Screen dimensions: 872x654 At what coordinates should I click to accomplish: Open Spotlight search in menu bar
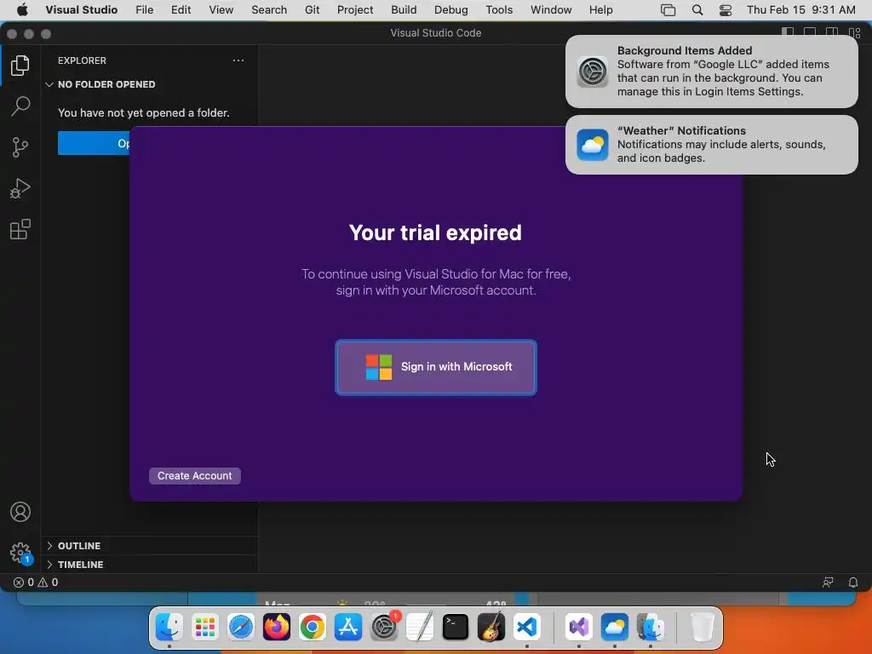[697, 10]
